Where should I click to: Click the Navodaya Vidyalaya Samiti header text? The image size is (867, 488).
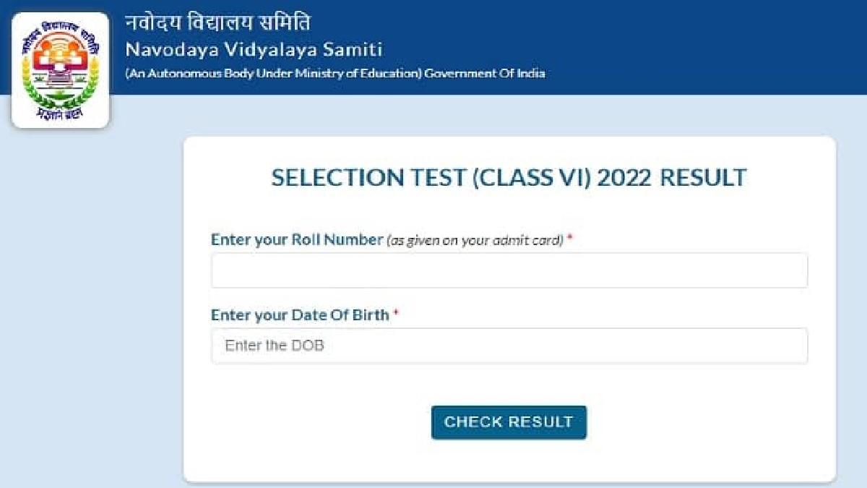(x=254, y=49)
